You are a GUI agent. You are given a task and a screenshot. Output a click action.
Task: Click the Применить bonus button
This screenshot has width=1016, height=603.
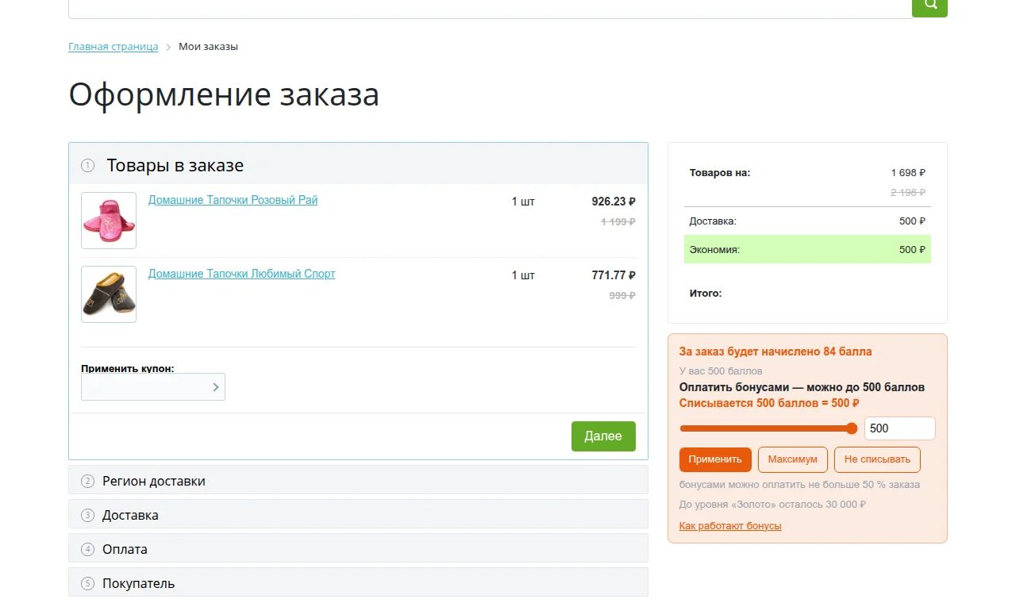tap(715, 459)
